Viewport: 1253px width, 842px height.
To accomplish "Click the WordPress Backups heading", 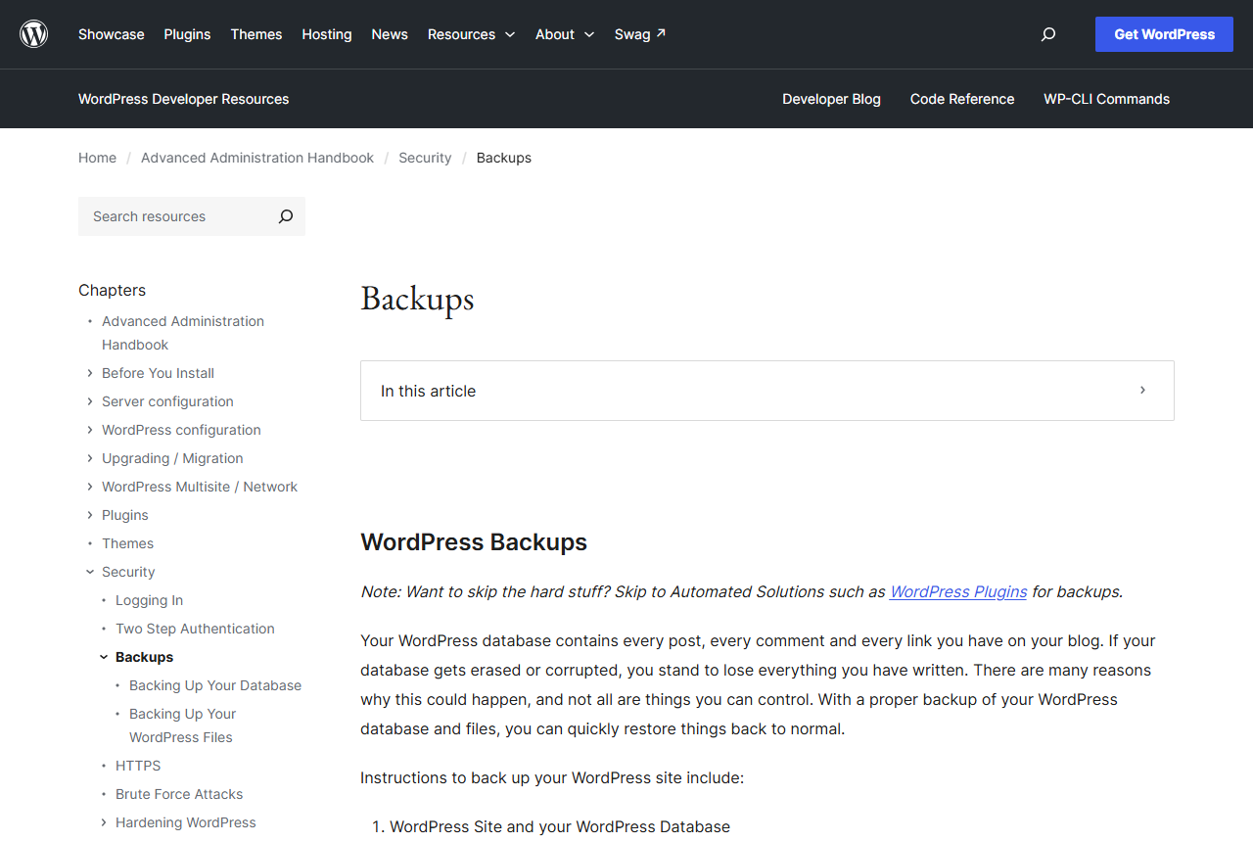I will pos(474,542).
